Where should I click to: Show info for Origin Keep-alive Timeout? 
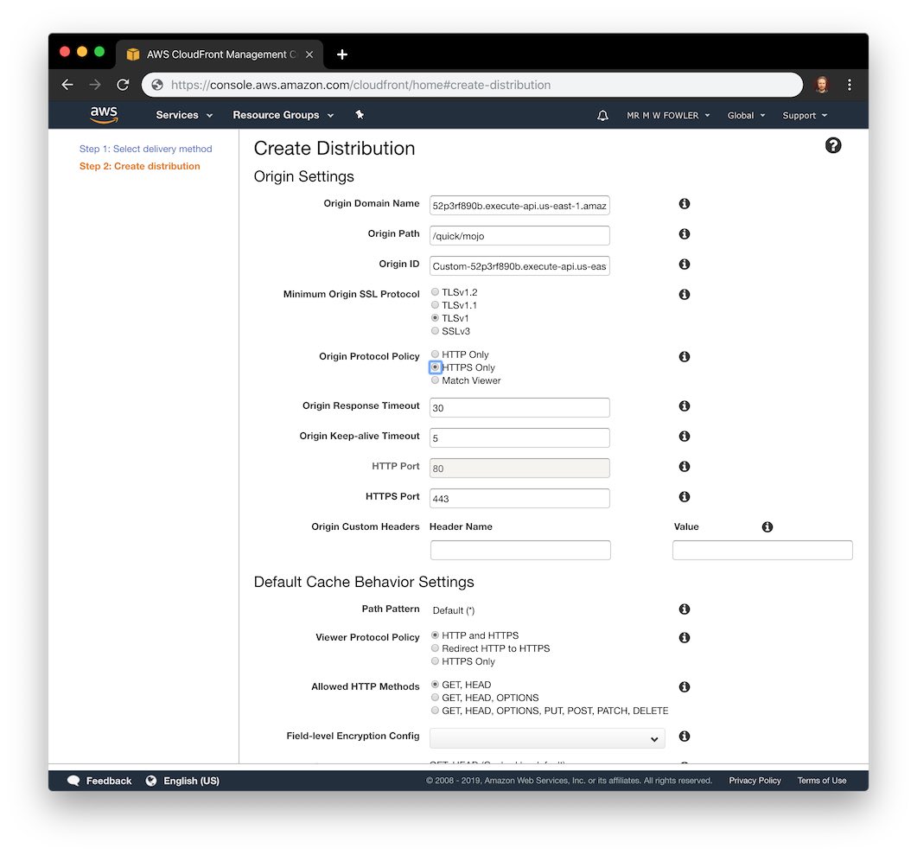(x=685, y=437)
